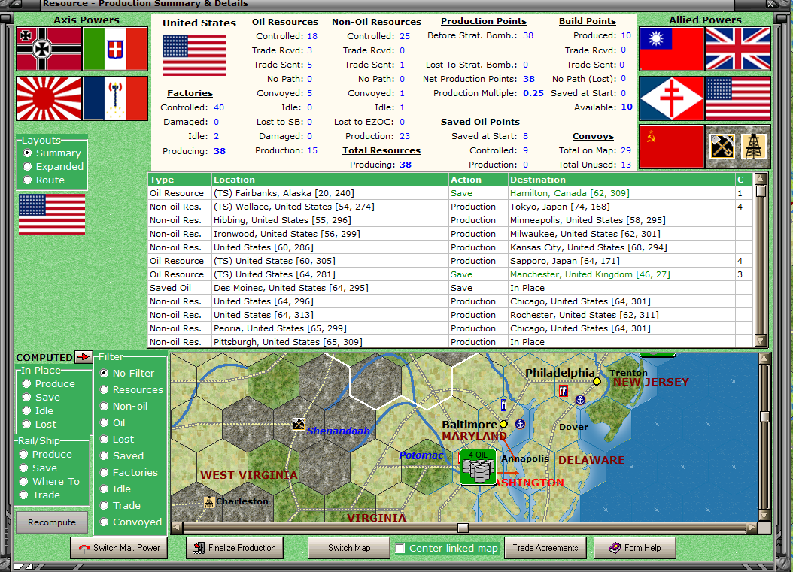The height and width of the screenshot is (572, 793).
Task: Click the map's vertical scrollbar thumb
Action: click(x=764, y=417)
